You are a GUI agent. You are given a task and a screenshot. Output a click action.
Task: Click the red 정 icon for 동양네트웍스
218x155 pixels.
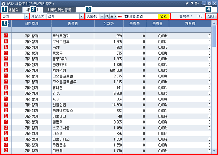tap(6, 110)
